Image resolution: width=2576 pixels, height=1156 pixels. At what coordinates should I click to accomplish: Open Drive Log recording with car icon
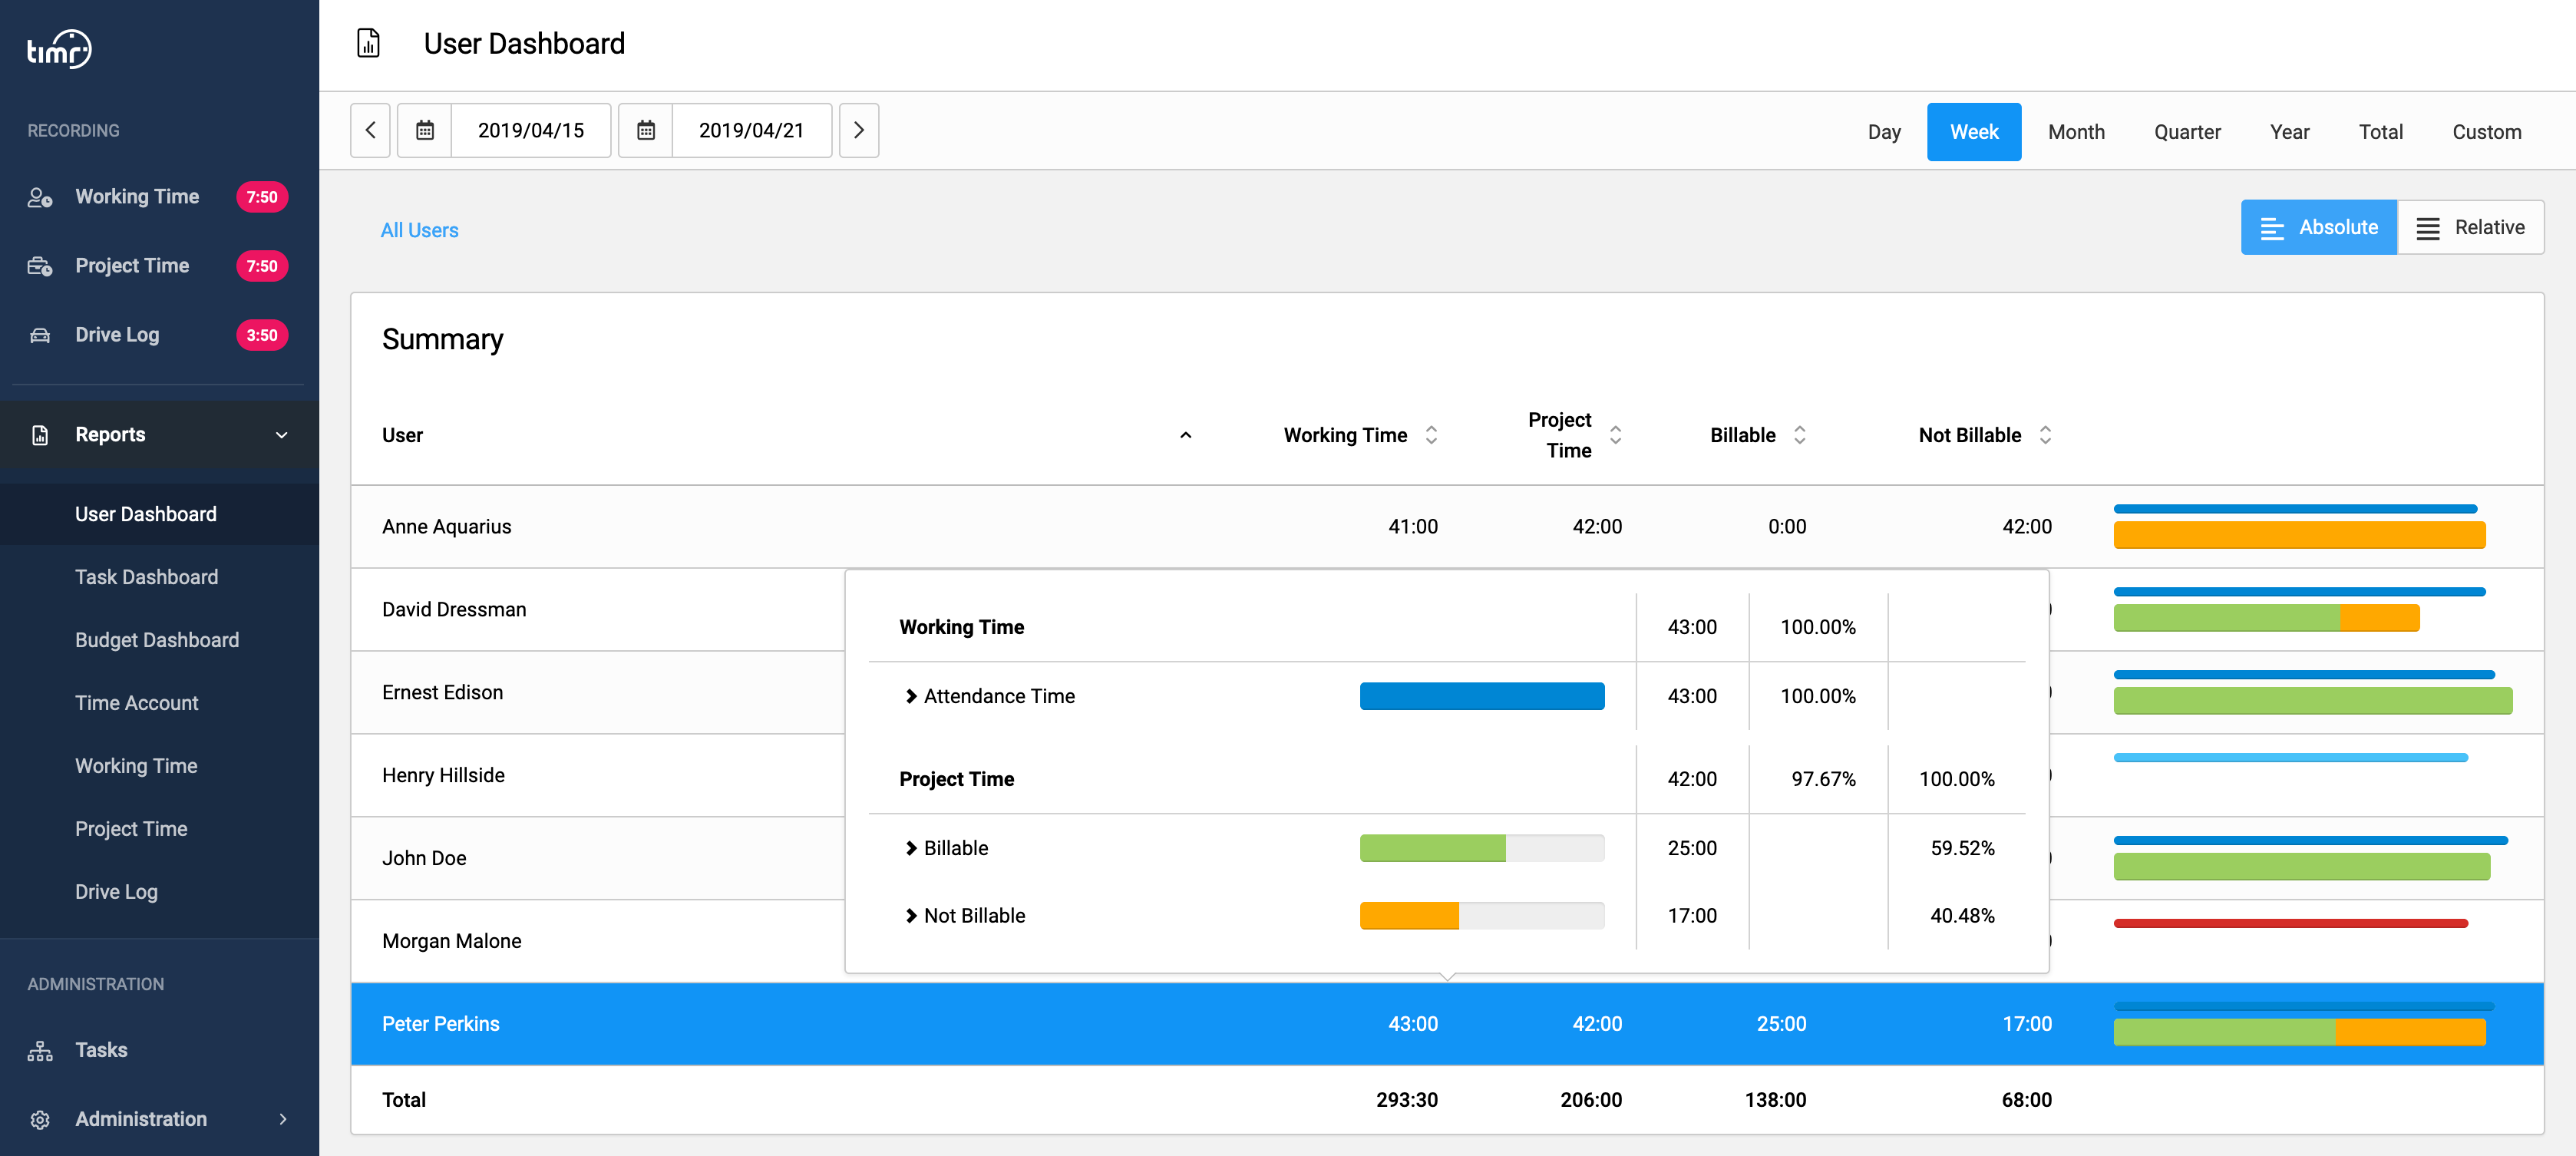(x=40, y=335)
